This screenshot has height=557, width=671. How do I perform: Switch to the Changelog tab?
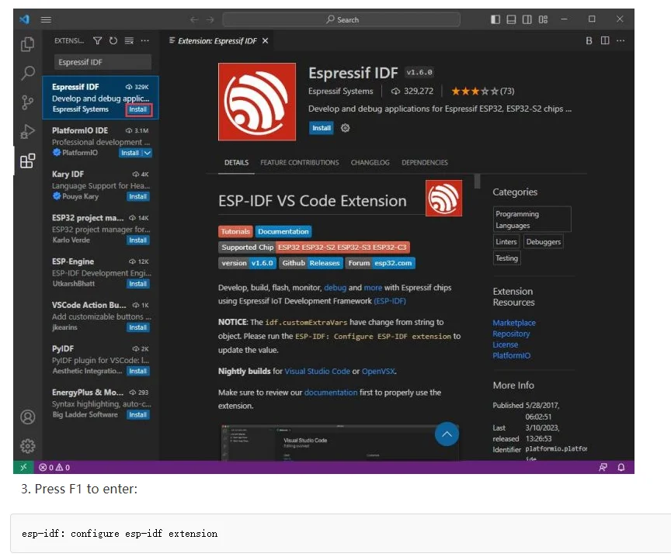[x=370, y=162]
